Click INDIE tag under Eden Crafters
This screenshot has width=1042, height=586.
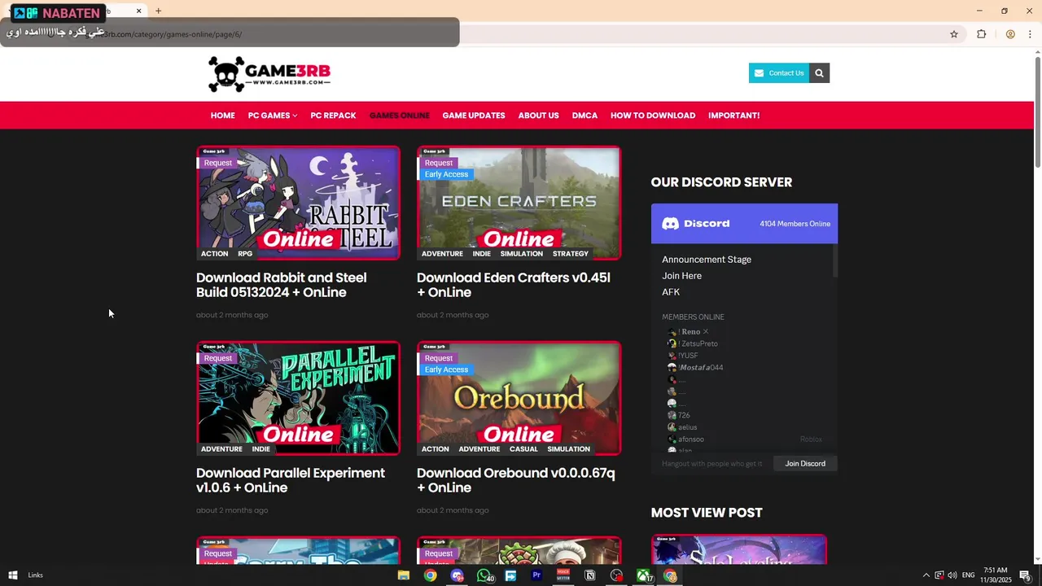click(482, 254)
